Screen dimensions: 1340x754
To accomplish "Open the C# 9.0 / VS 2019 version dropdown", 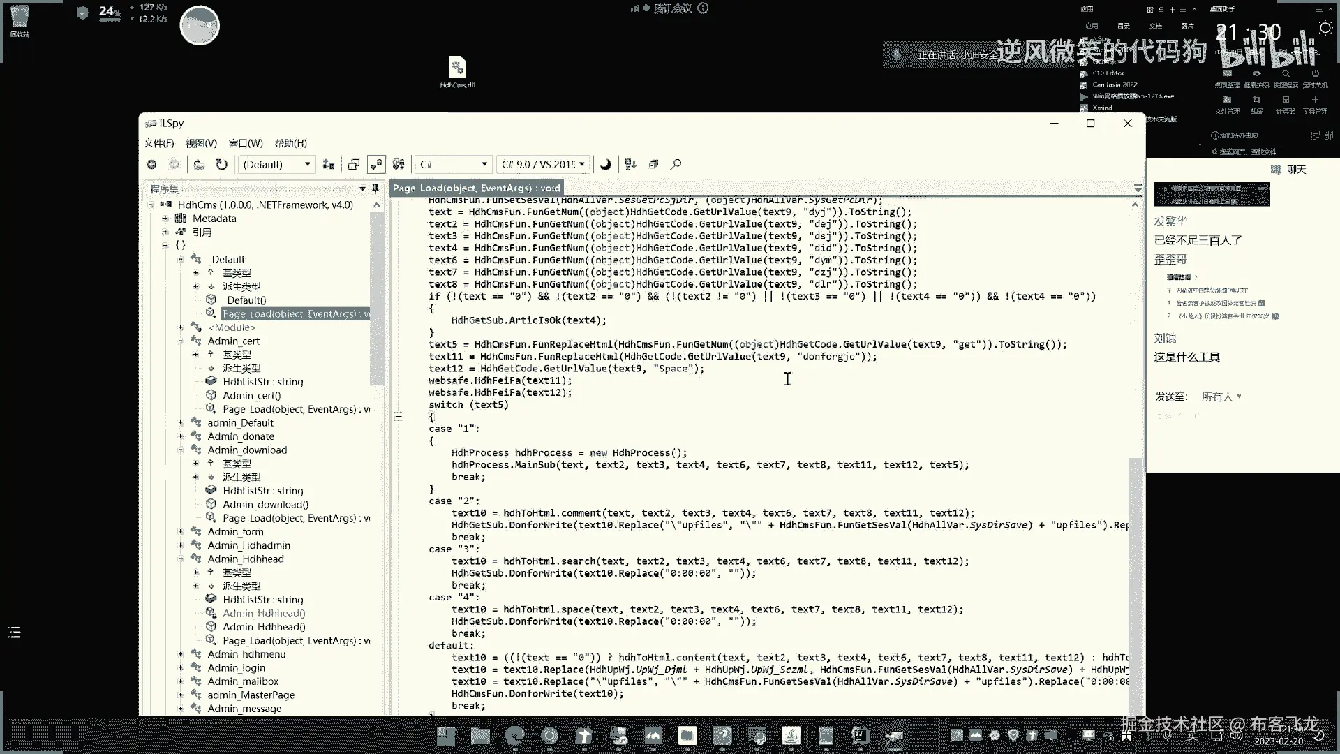I will [543, 164].
